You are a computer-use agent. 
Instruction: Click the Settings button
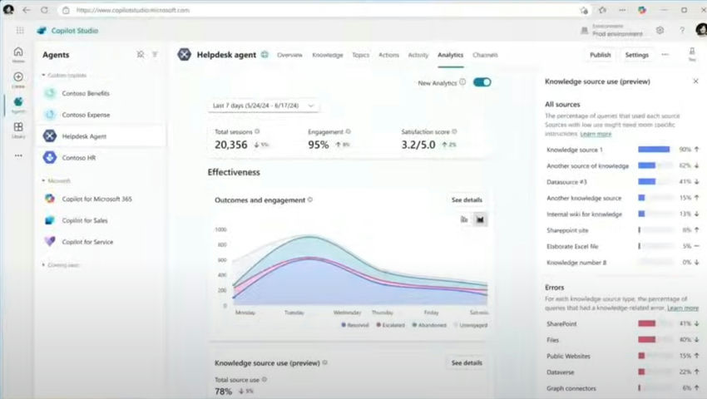[636, 55]
